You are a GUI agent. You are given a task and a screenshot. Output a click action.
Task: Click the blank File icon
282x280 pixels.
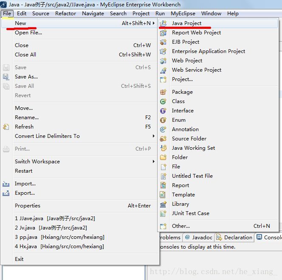click(163, 167)
